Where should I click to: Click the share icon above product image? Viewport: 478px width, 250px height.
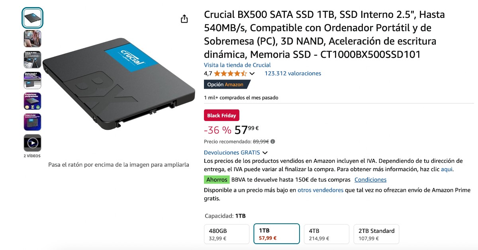click(x=184, y=19)
